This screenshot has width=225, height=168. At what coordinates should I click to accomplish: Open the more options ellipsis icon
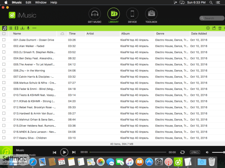pos(34,28)
